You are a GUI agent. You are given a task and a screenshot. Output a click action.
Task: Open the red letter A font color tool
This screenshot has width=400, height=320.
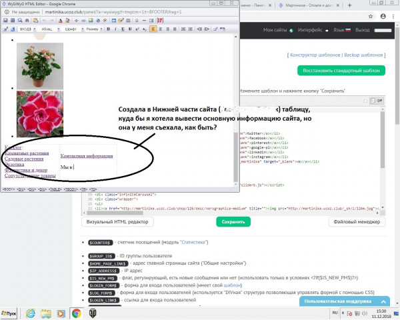pos(60,21)
